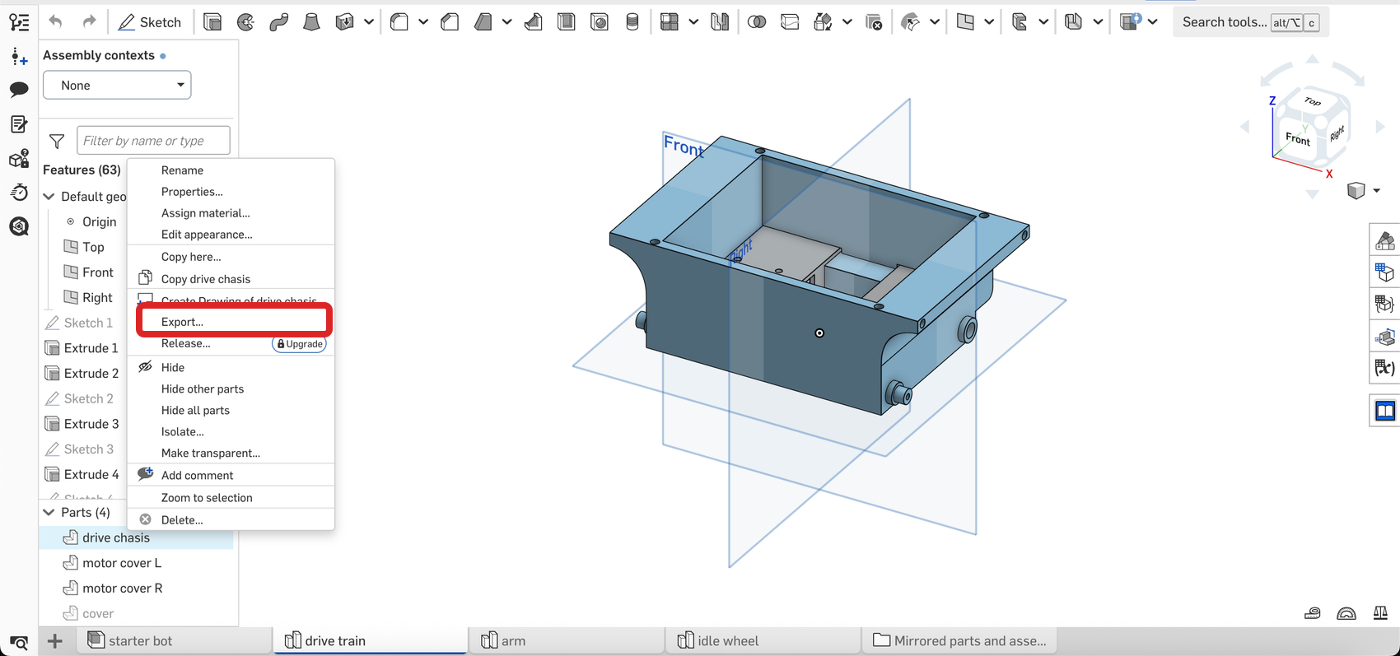
Task: Open the Assembly contexts None dropdown
Action: [117, 85]
